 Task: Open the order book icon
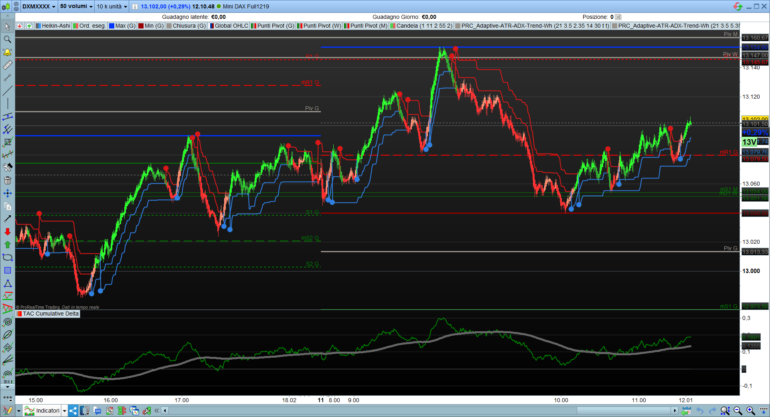tap(122, 411)
